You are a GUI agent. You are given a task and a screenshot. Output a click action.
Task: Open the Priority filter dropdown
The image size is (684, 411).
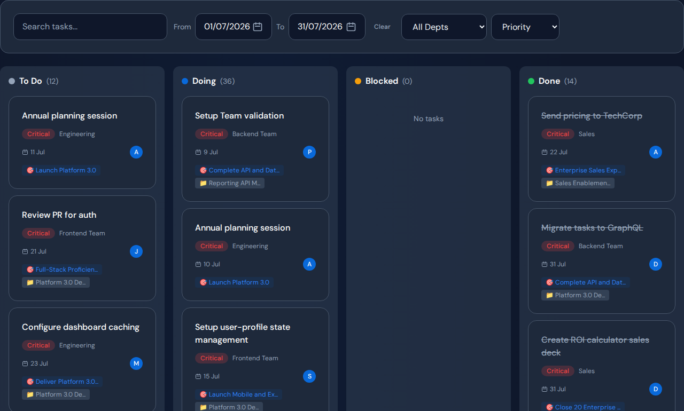[x=525, y=27]
